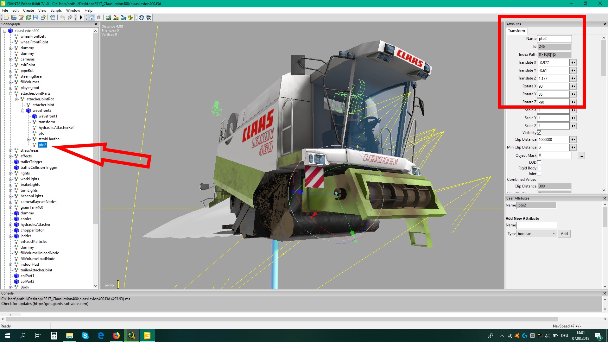Toggle the Visibility checkbox

539,133
